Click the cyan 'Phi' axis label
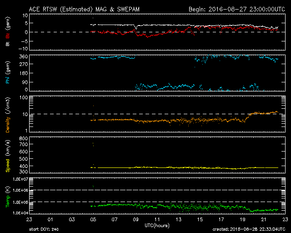This screenshot has height=233, width=291. click(x=8, y=79)
